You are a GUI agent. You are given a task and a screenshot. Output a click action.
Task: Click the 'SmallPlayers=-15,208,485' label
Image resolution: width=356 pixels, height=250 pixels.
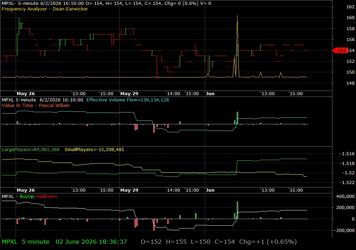pos(95,150)
